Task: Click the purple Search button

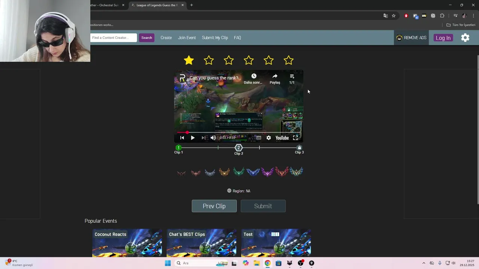Action: 147,38
